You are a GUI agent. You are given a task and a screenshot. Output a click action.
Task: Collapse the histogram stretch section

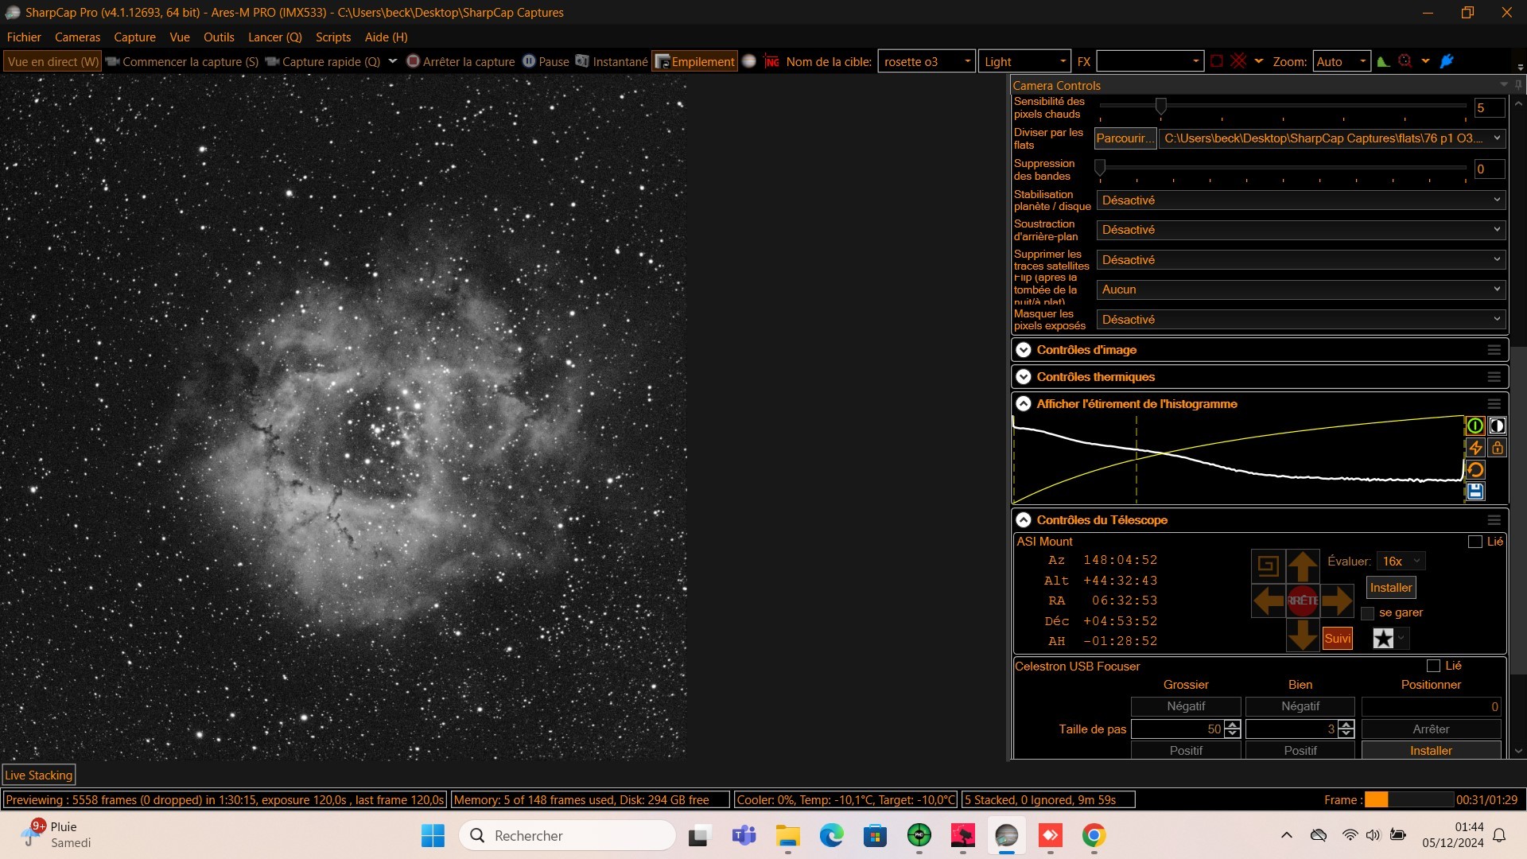(1024, 404)
